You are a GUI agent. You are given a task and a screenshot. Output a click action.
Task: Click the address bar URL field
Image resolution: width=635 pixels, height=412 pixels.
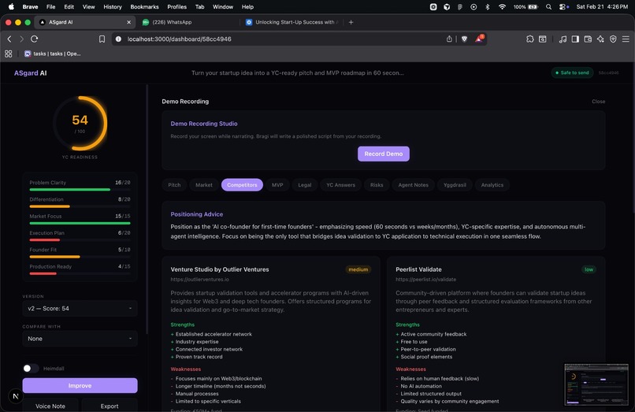click(x=284, y=39)
